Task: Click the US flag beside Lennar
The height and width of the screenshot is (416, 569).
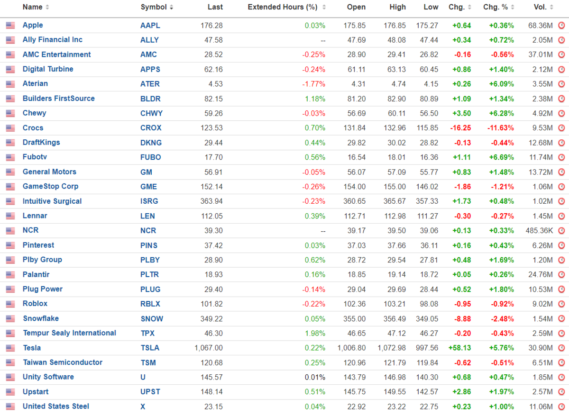Action: (x=10, y=216)
